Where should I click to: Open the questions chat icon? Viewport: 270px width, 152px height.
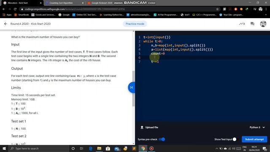[x=252, y=24]
